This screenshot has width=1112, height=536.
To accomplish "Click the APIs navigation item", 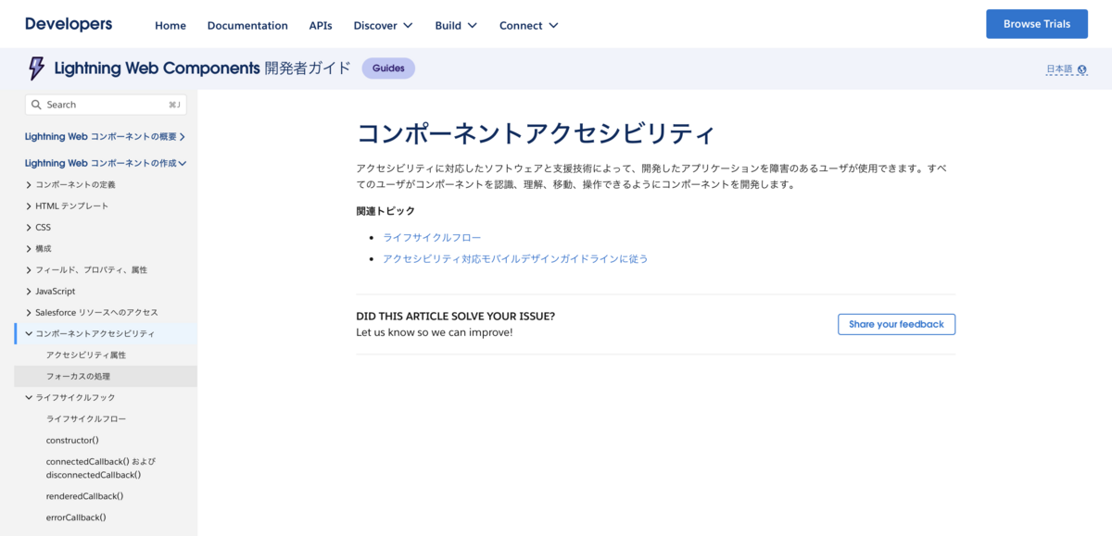I will (x=321, y=25).
